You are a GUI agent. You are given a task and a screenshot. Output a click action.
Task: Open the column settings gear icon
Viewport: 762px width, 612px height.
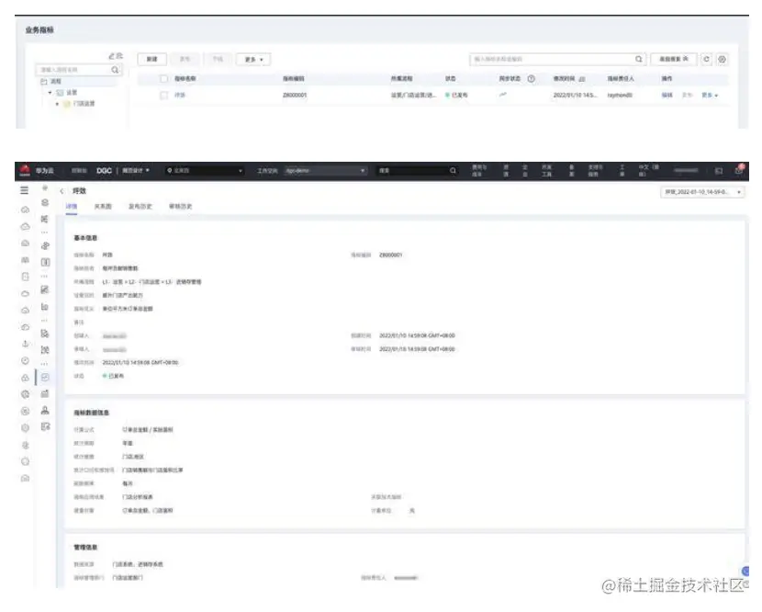[x=723, y=60]
